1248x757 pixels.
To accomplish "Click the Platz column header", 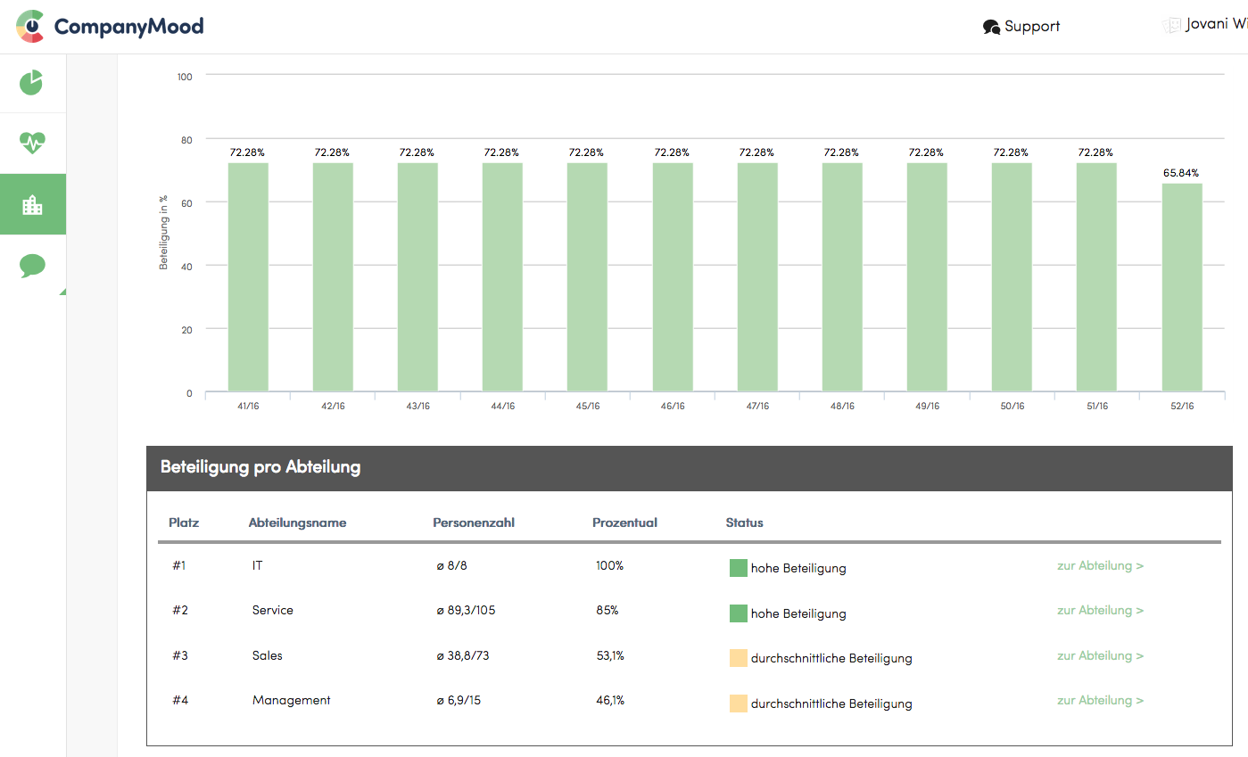I will [184, 522].
